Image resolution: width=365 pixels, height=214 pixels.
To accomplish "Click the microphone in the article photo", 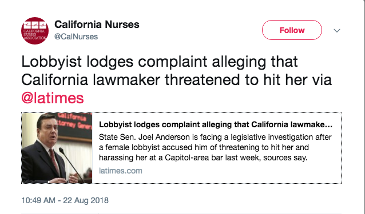I will pyautogui.click(x=70, y=163).
